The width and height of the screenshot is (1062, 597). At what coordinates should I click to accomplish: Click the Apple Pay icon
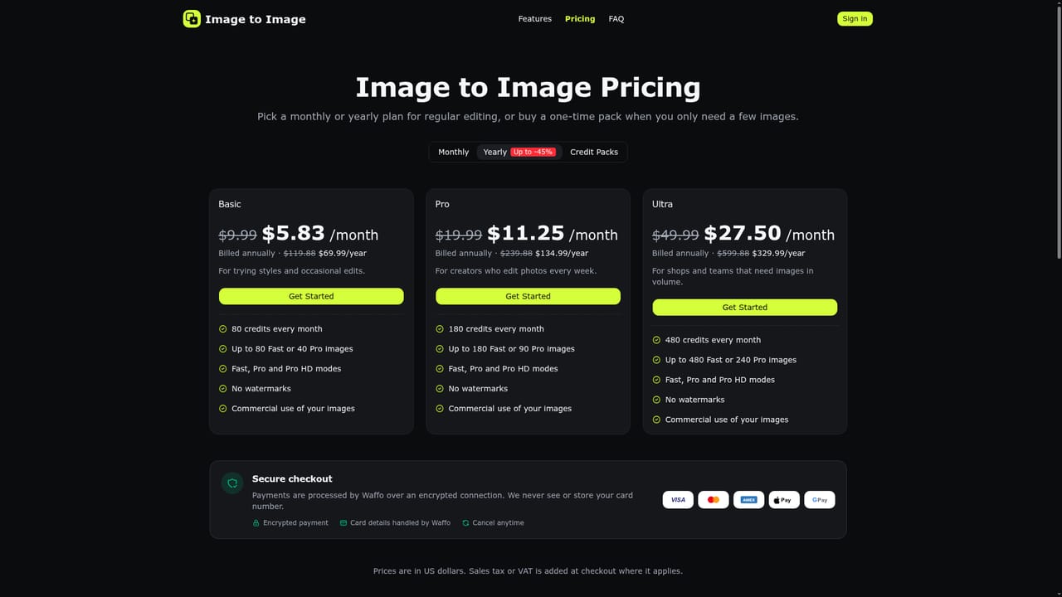pos(784,500)
